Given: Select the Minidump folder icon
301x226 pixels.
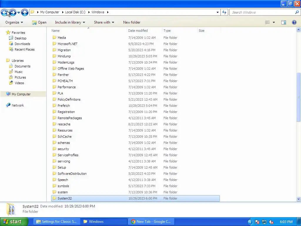Looking at the screenshot, I should click(x=54, y=56).
